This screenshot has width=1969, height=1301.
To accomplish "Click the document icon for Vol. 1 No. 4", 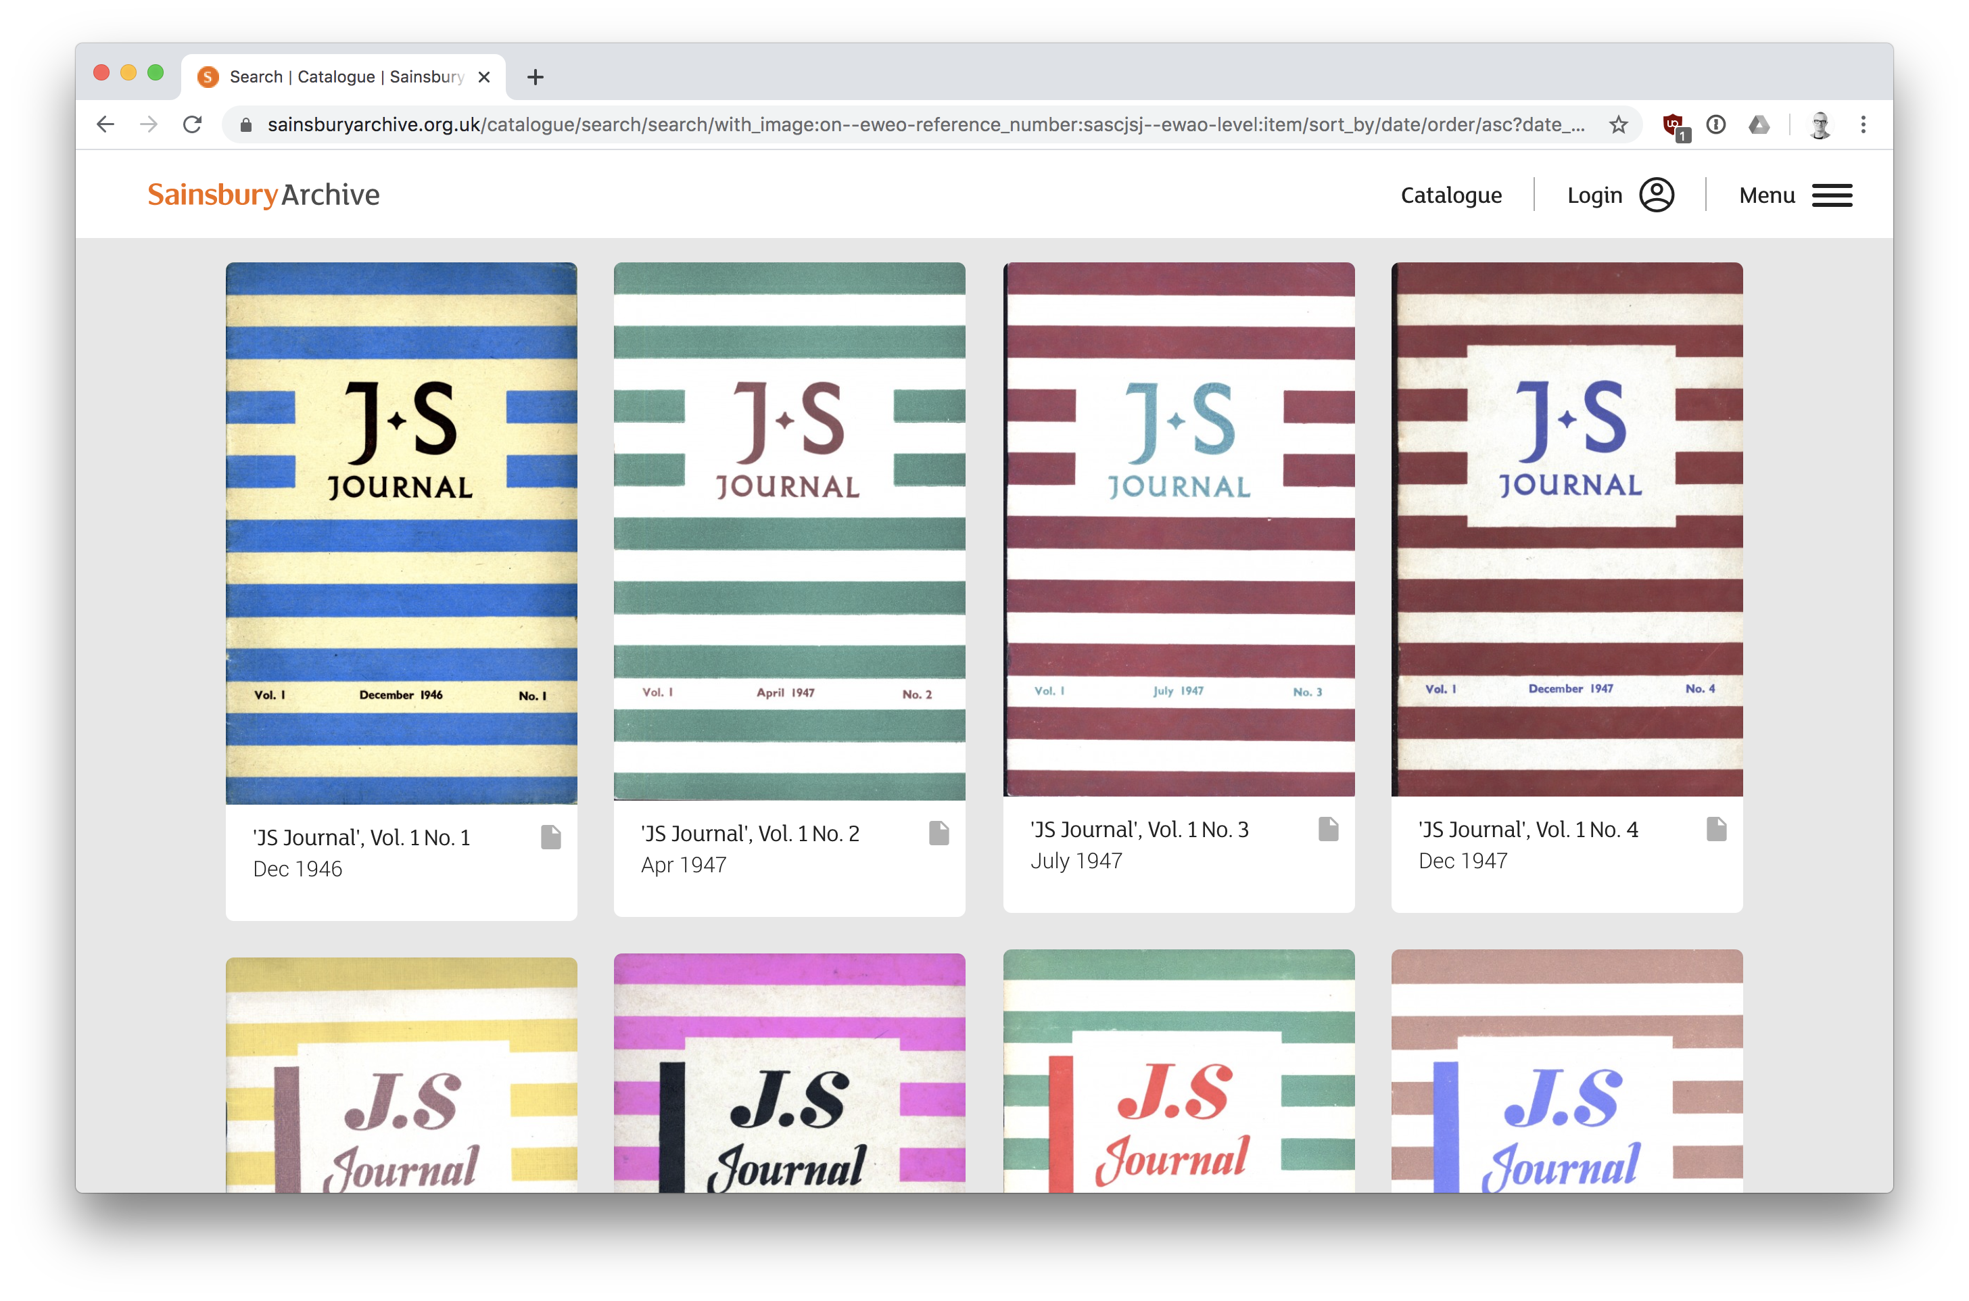I will (1716, 829).
